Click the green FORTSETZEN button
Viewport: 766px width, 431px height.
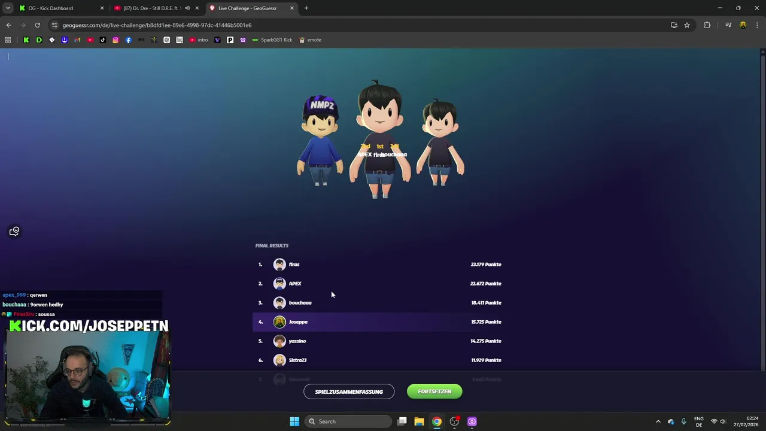434,391
